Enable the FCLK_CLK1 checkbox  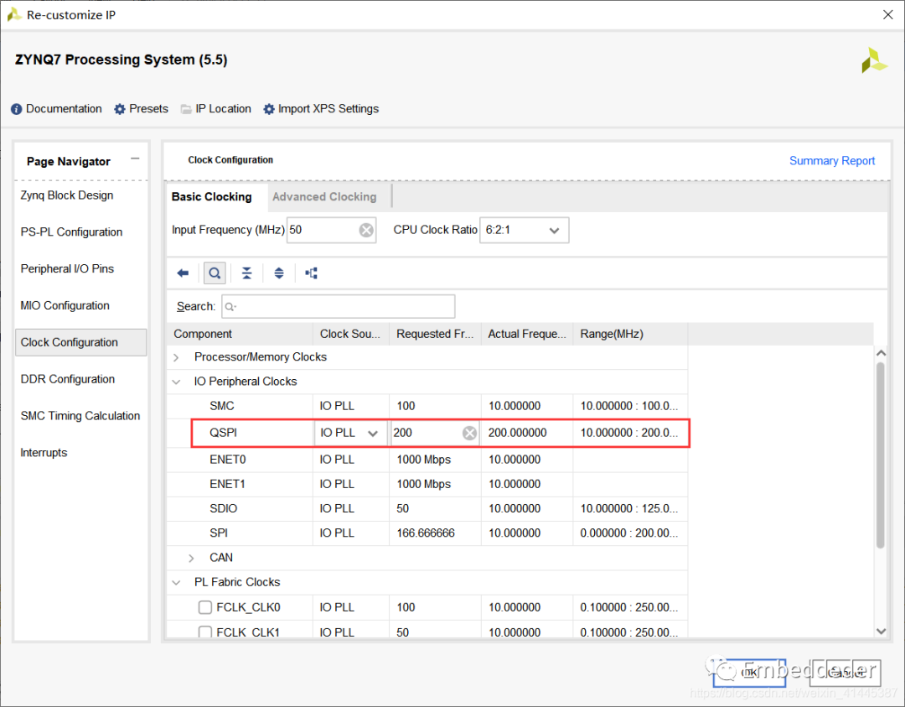[205, 632]
